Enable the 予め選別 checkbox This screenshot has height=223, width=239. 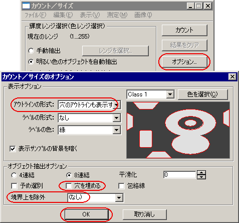pyautogui.click(x=14, y=186)
